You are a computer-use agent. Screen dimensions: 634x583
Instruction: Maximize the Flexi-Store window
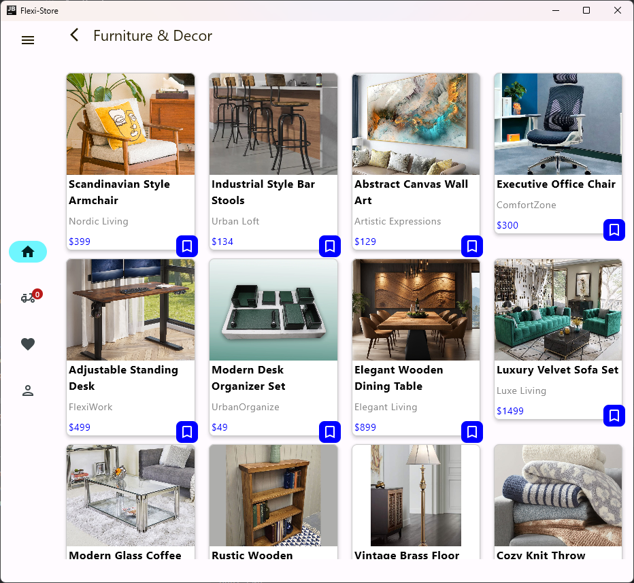tap(586, 10)
